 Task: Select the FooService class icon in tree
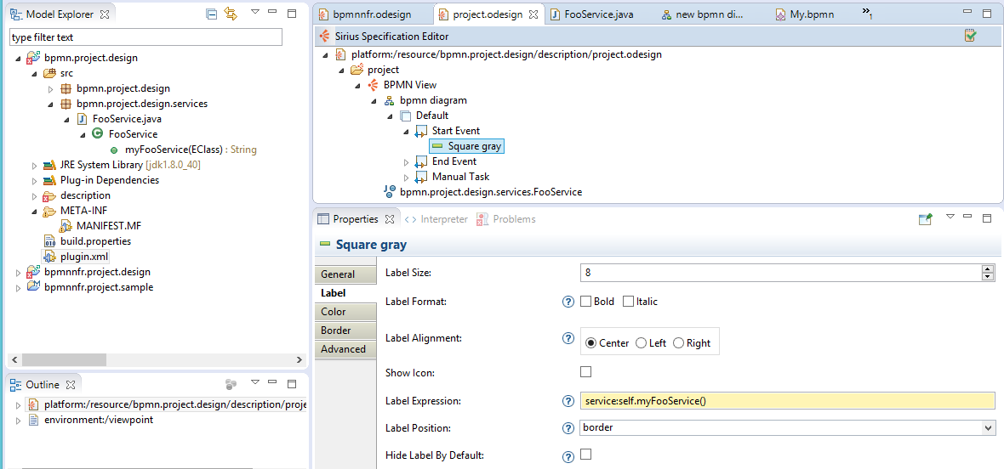[x=97, y=134]
